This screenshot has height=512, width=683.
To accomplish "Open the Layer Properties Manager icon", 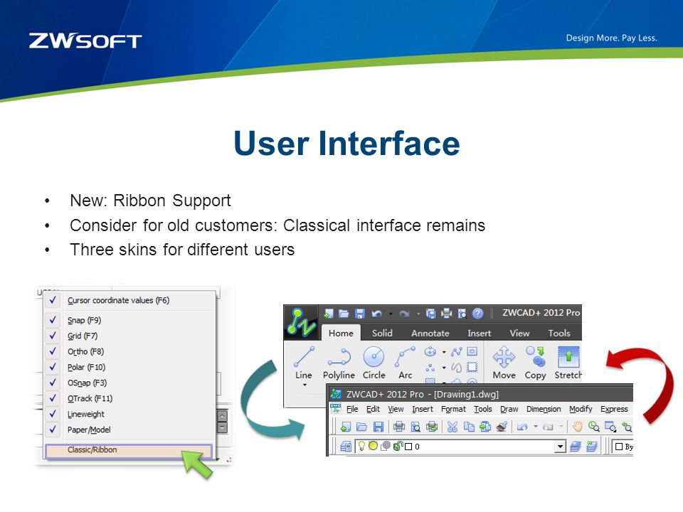I will click(x=346, y=447).
